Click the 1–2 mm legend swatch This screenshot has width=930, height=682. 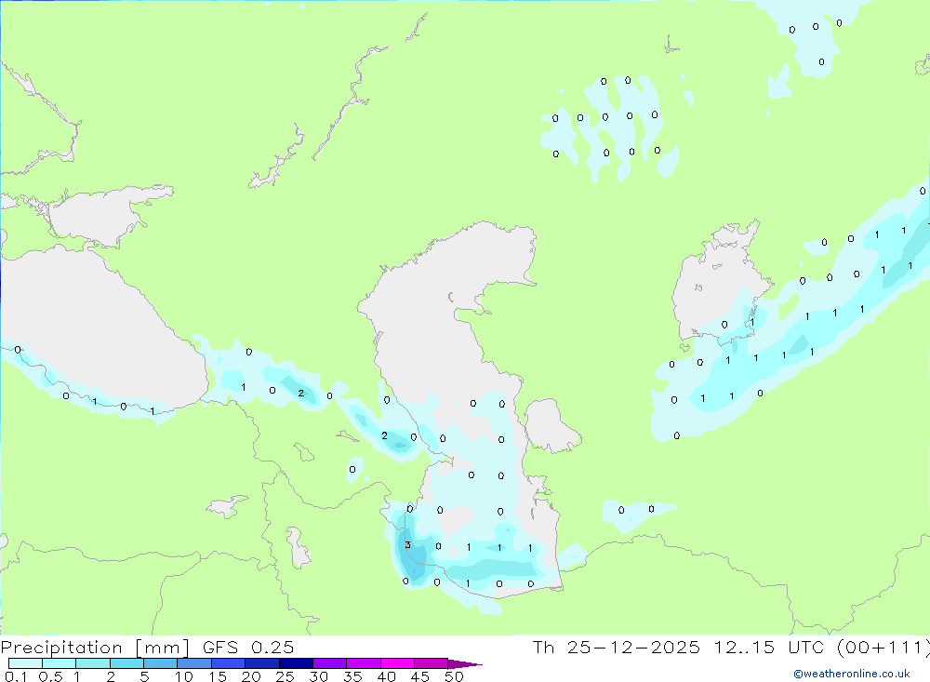(92, 663)
